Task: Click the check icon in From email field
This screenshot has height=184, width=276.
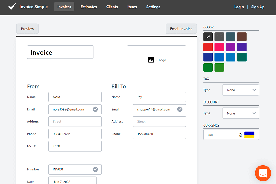Action: pos(95,109)
